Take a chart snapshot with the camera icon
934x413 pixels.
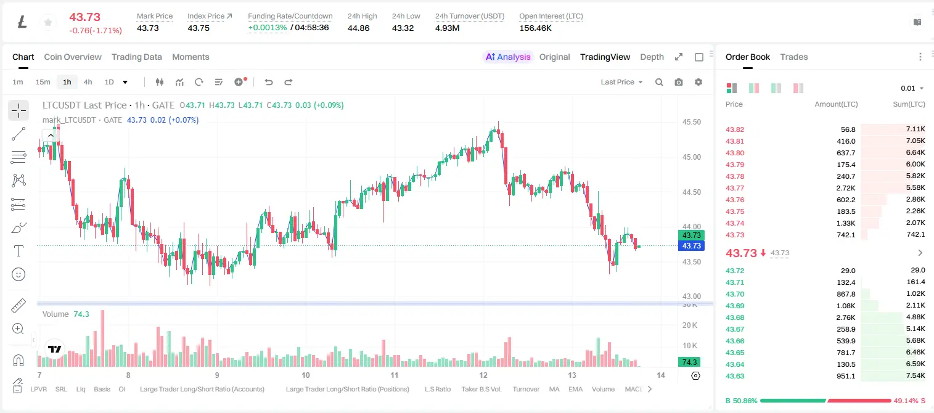click(x=679, y=82)
